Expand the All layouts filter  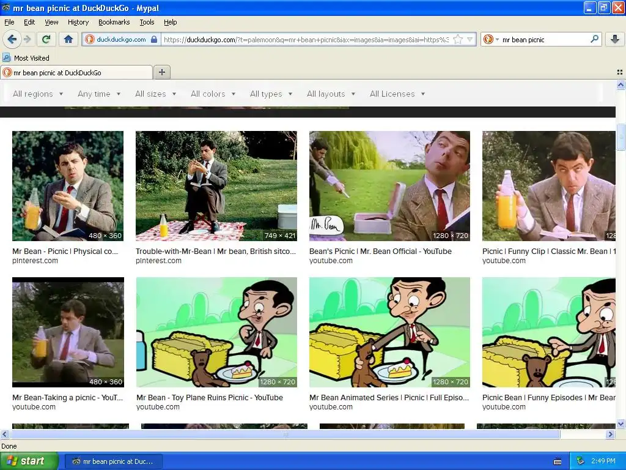[331, 94]
